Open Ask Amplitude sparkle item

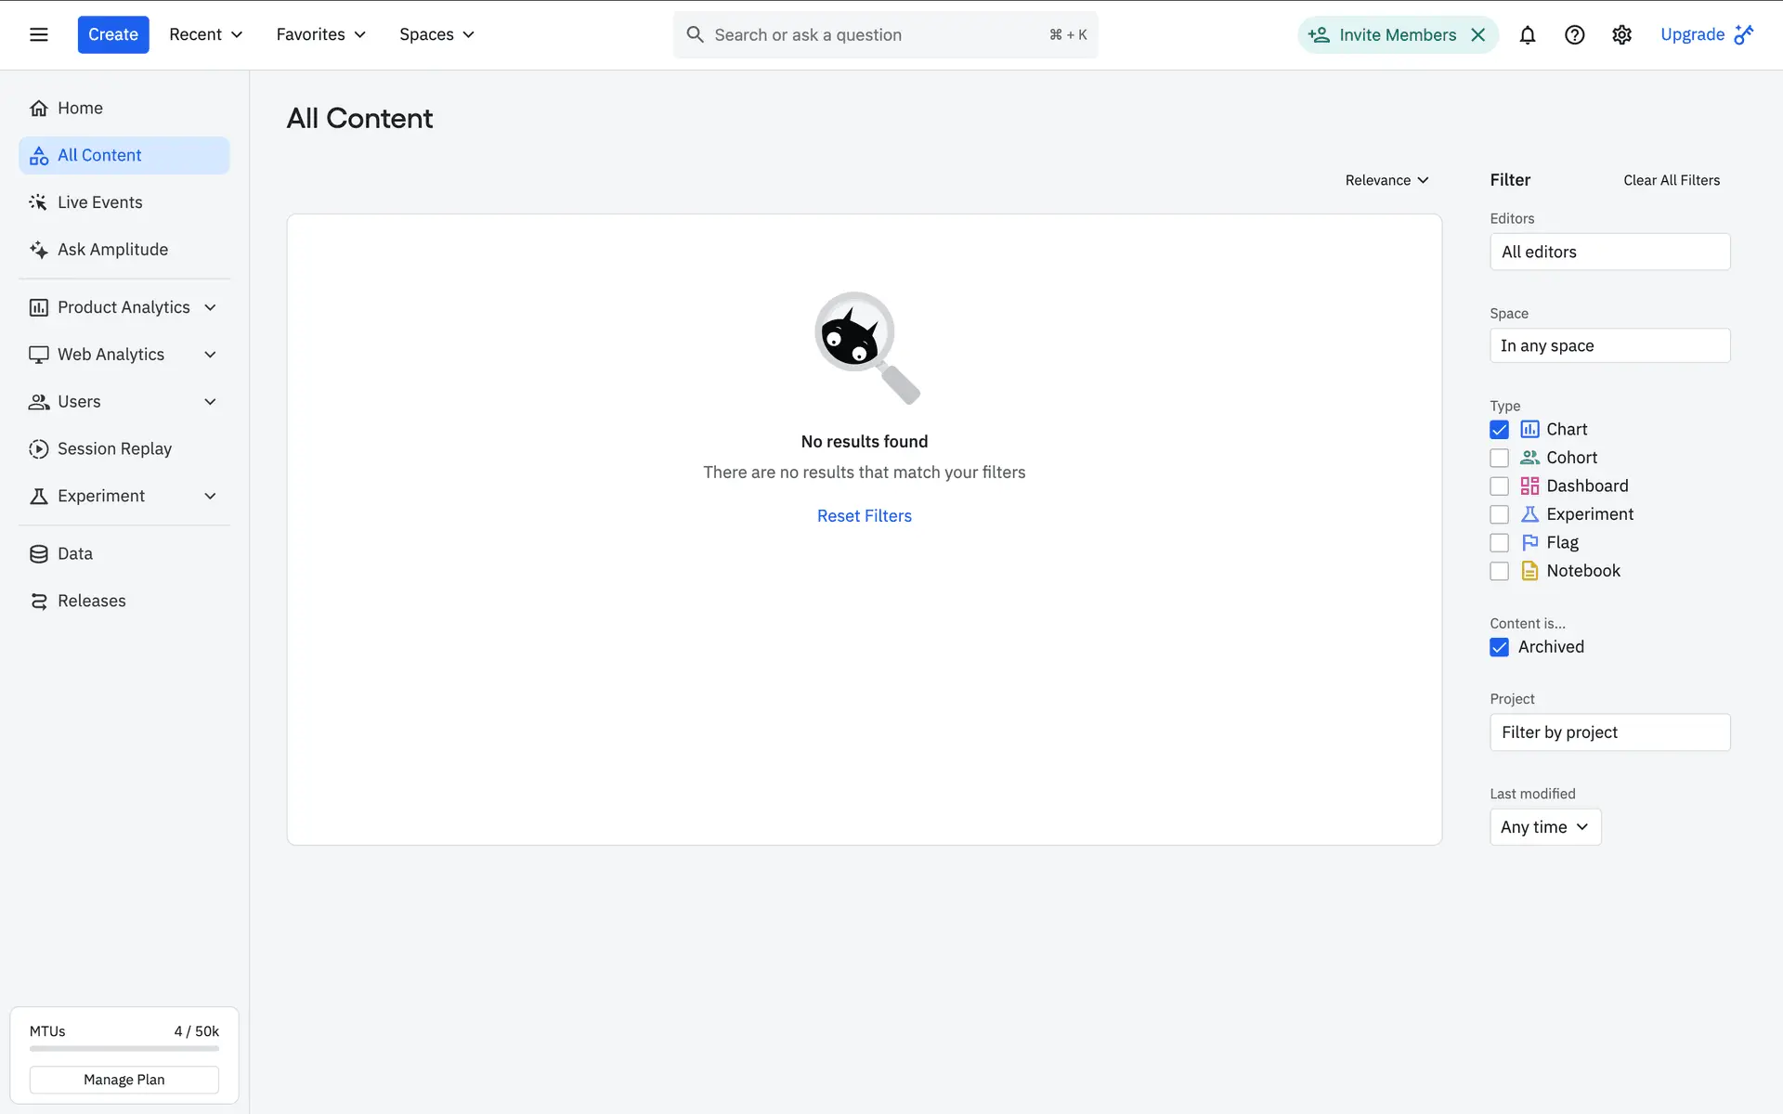pyautogui.click(x=112, y=250)
